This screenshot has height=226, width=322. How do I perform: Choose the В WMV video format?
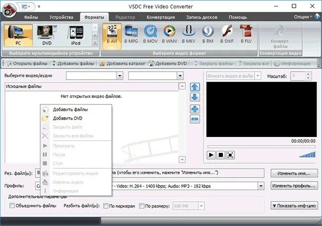coord(169,35)
